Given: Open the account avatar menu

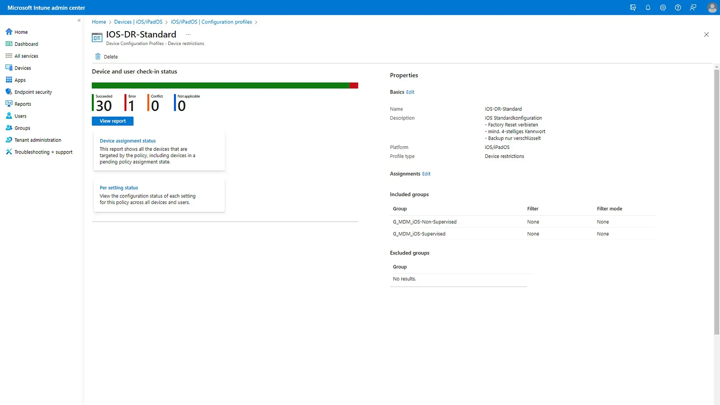Looking at the screenshot, I should (712, 8).
